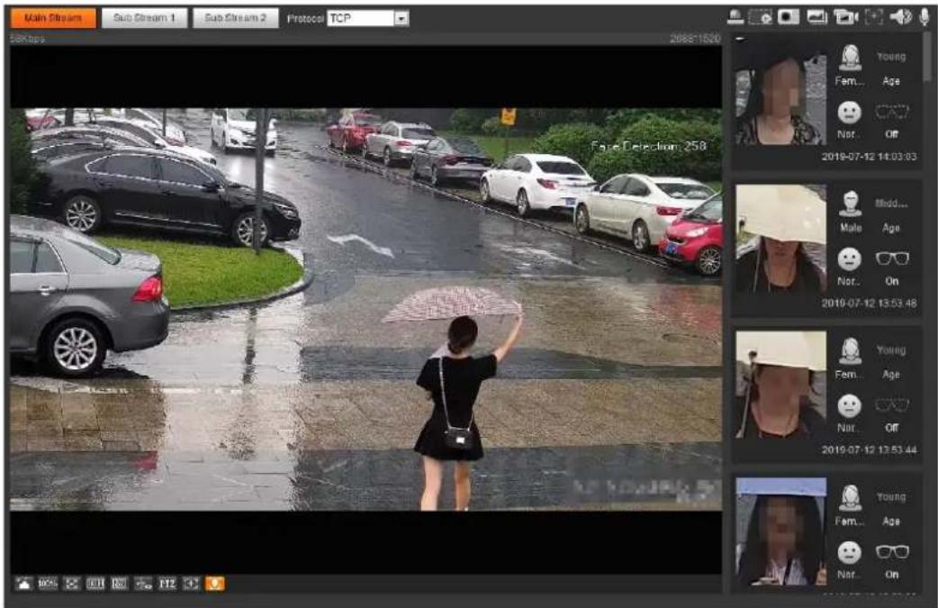Screen dimensions: 938x608
Task: Click the rule info icon
Action: (143, 584)
